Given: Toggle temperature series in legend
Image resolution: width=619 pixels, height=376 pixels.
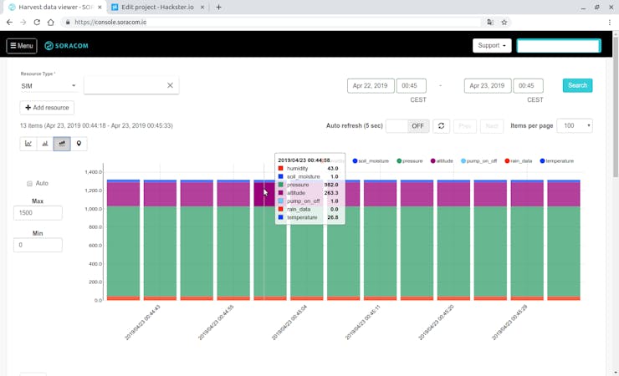Looking at the screenshot, I should pyautogui.click(x=556, y=160).
